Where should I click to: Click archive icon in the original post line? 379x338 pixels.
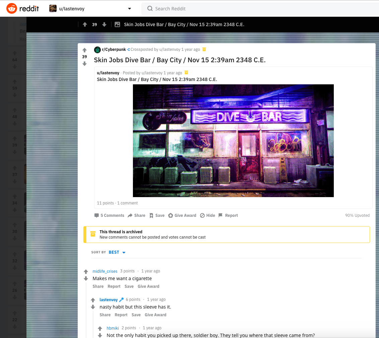(186, 73)
